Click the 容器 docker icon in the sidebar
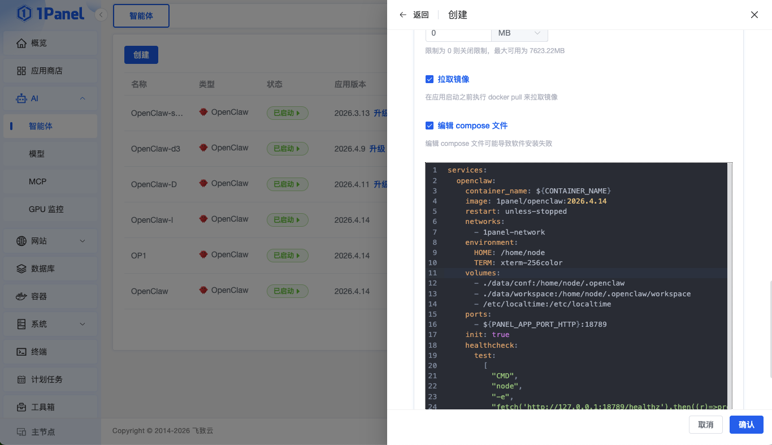This screenshot has width=772, height=445. 21,296
